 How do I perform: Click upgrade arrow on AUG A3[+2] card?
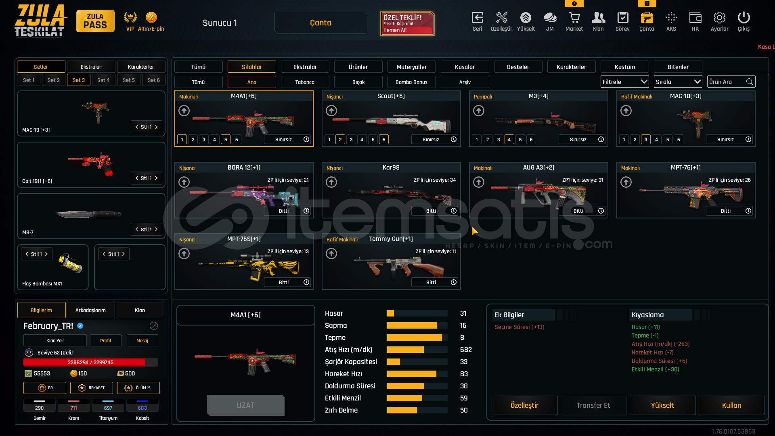tap(479, 182)
